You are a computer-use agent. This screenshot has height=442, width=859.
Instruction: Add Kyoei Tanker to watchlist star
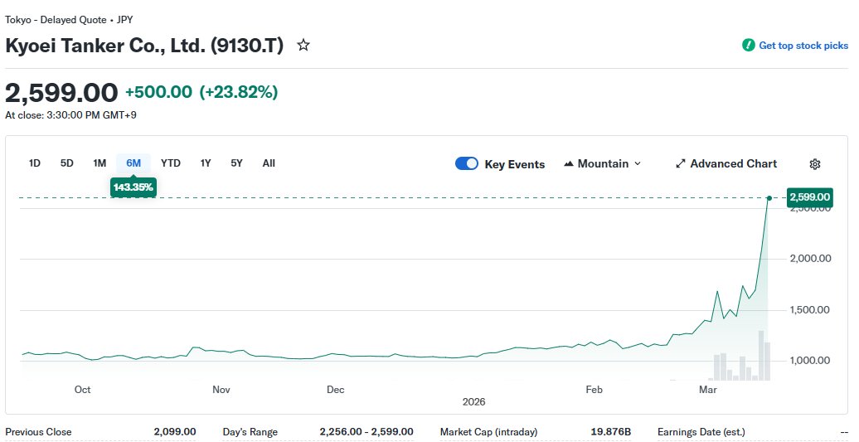(303, 45)
